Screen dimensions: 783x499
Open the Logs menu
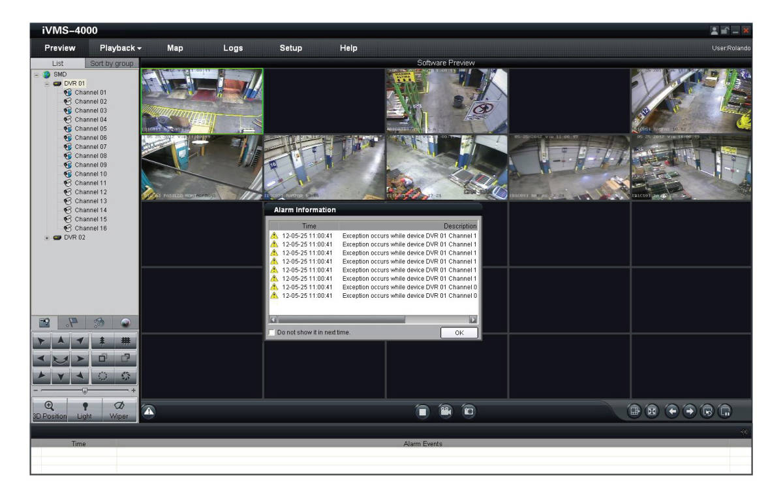point(233,48)
